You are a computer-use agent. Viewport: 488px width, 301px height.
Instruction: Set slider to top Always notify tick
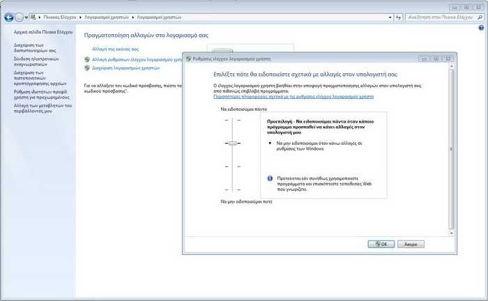232,120
